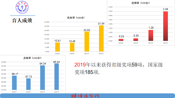Click the yellow 10.91 bar for 2019
Image resolution: width=175 pixels, height=98 pixels.
[x=57, y=47]
